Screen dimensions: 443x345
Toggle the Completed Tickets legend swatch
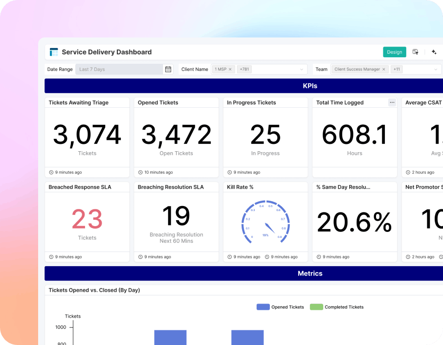coord(316,307)
